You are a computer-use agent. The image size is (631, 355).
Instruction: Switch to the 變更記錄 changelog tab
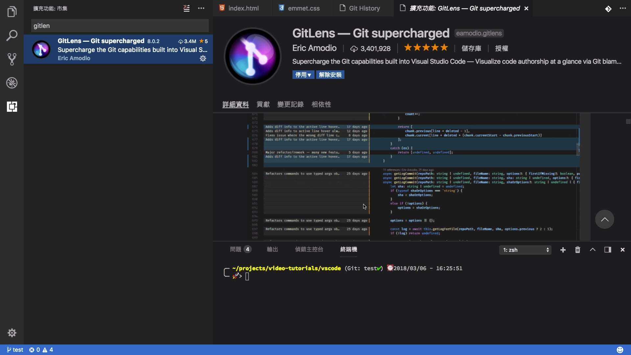(290, 104)
